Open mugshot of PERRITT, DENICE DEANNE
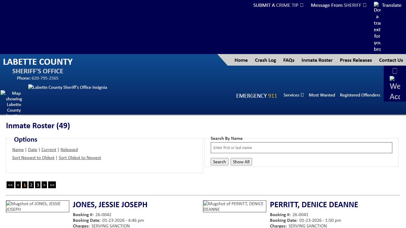The width and height of the screenshot is (406, 228). [x=235, y=206]
